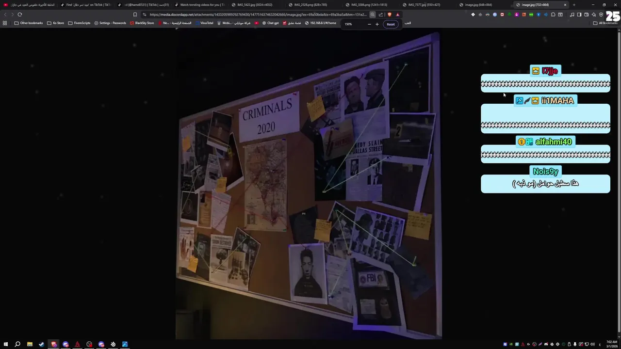Screen dimensions: 621x349
Task: Click the alfahmi40 username label
Action: tap(554, 142)
